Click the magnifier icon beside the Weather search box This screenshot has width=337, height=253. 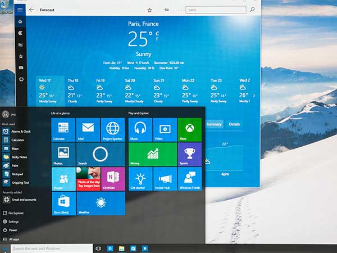click(x=252, y=10)
